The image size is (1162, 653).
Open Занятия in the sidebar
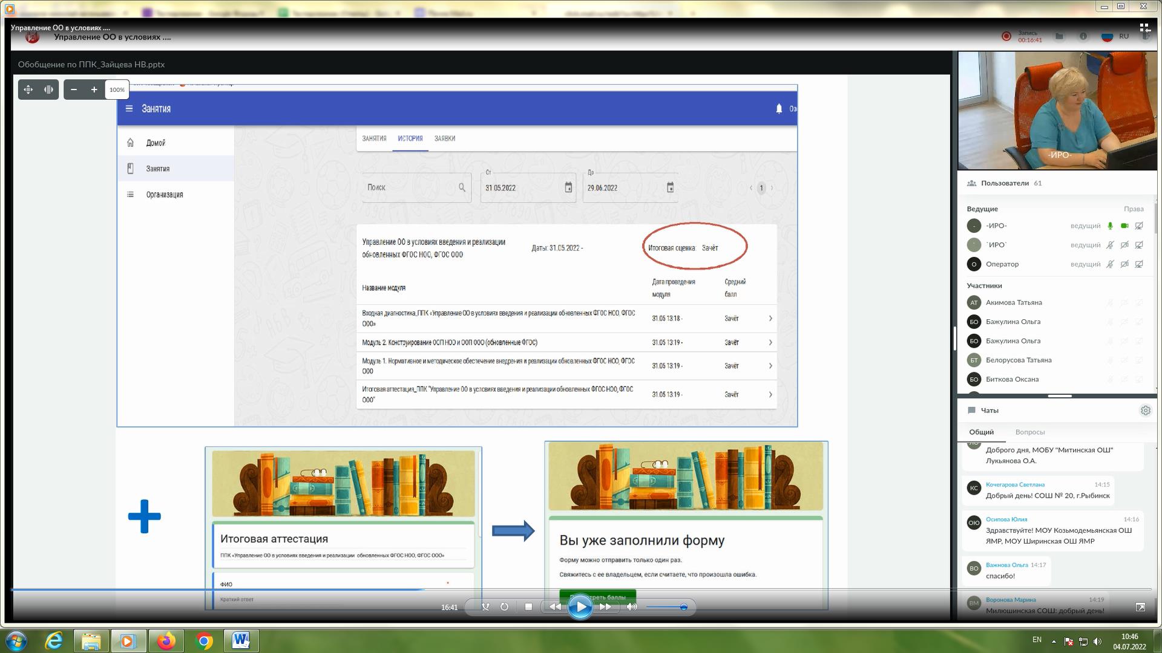click(x=176, y=168)
